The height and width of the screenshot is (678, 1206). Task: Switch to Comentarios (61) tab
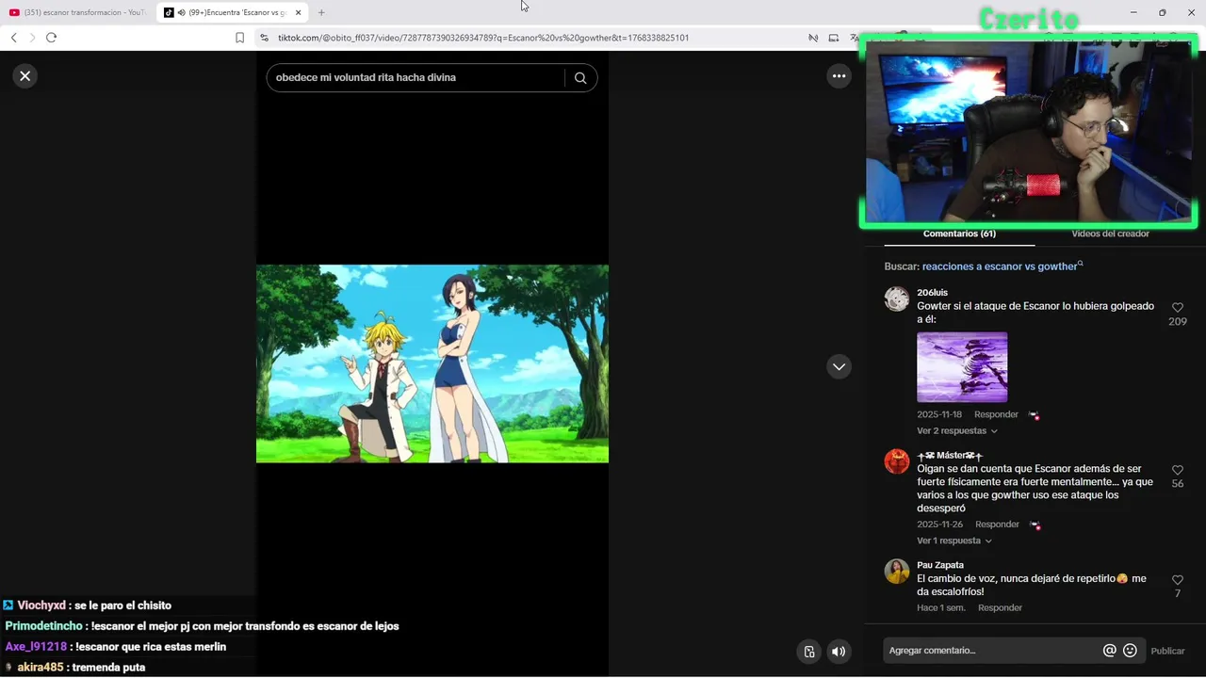pos(959,234)
